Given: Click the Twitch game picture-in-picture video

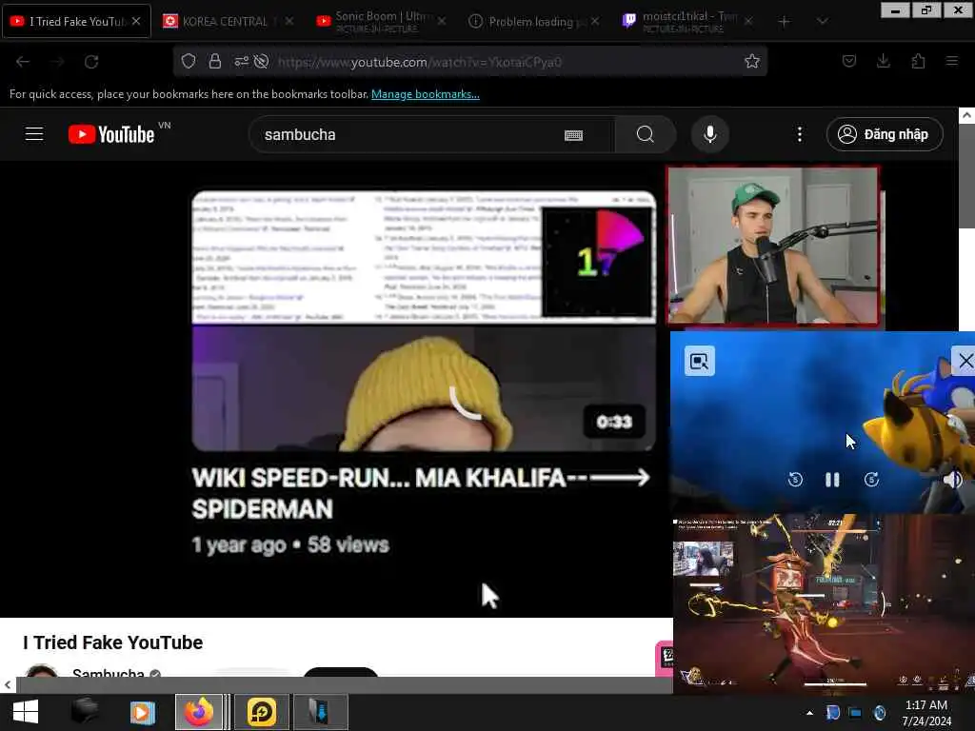Looking at the screenshot, I should click(824, 603).
